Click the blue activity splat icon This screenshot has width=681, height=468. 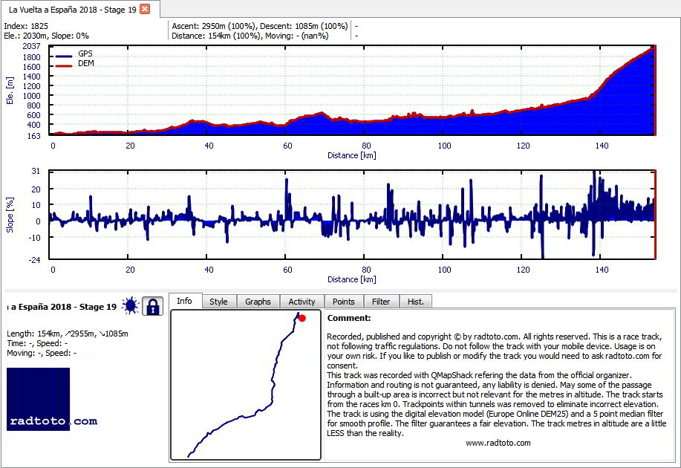pyautogui.click(x=130, y=306)
